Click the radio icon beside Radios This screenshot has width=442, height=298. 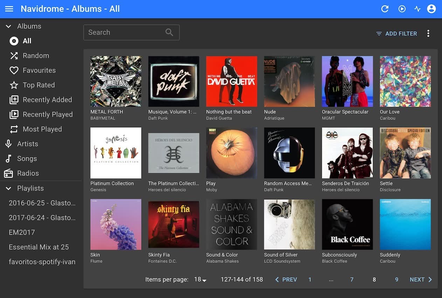click(x=8, y=173)
